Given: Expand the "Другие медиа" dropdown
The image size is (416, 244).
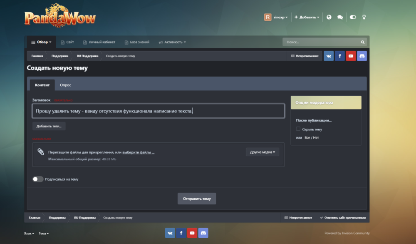Looking at the screenshot, I should (262, 152).
